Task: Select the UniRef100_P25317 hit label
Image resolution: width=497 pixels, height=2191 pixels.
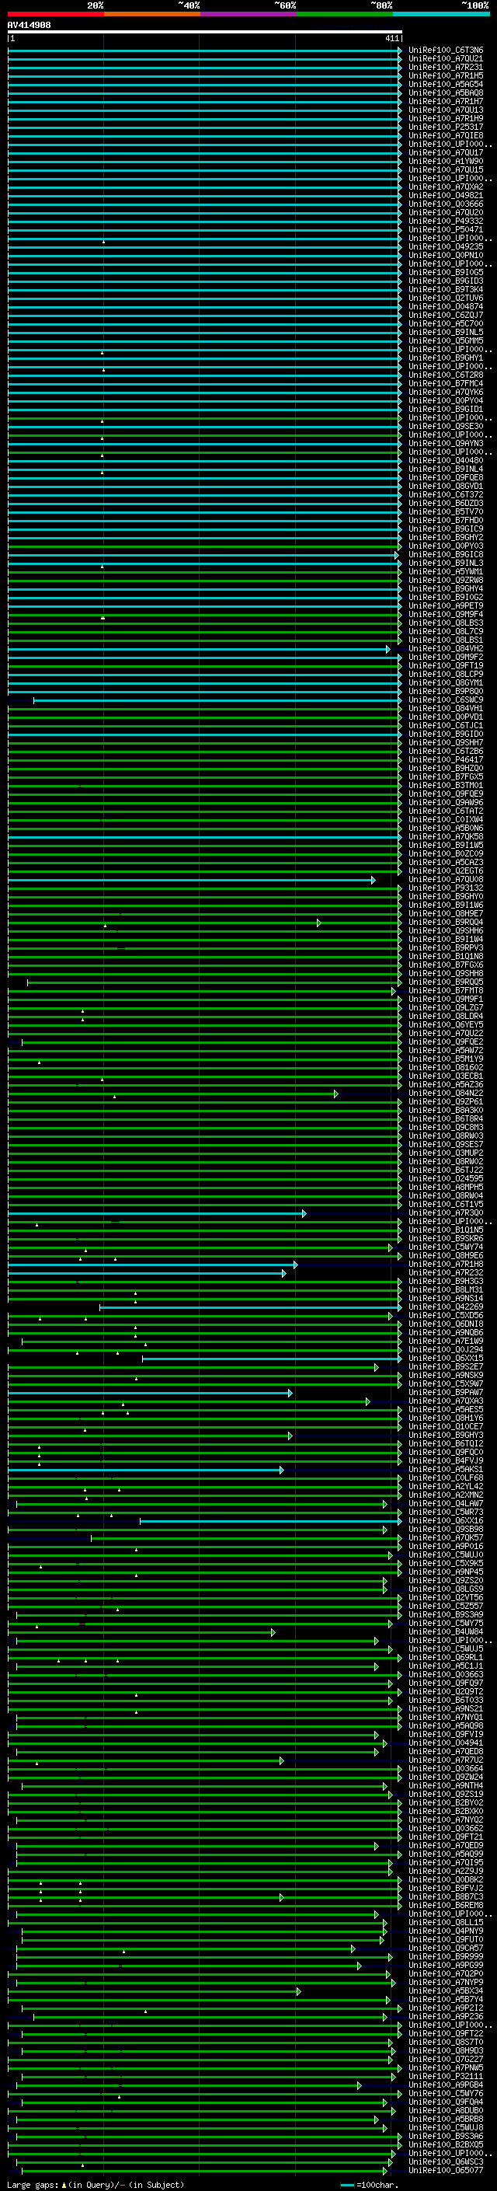Action: (x=446, y=127)
